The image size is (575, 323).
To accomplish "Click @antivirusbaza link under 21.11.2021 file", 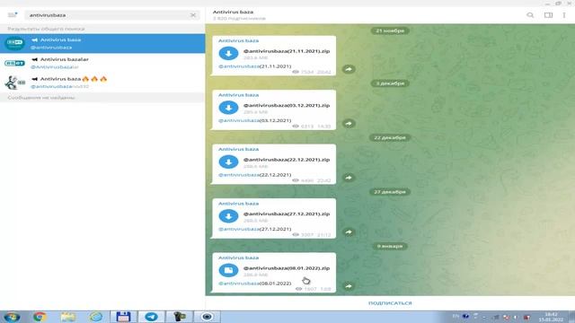I will 239,66.
